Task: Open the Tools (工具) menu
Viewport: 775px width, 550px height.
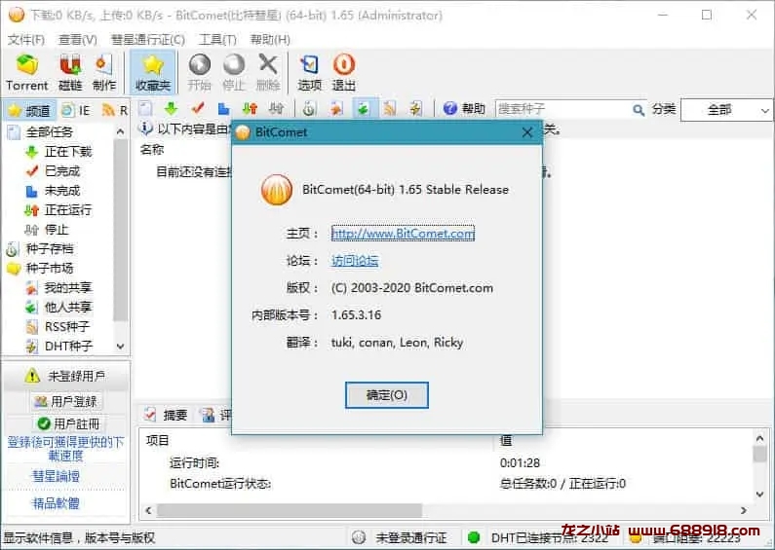Action: coord(216,40)
